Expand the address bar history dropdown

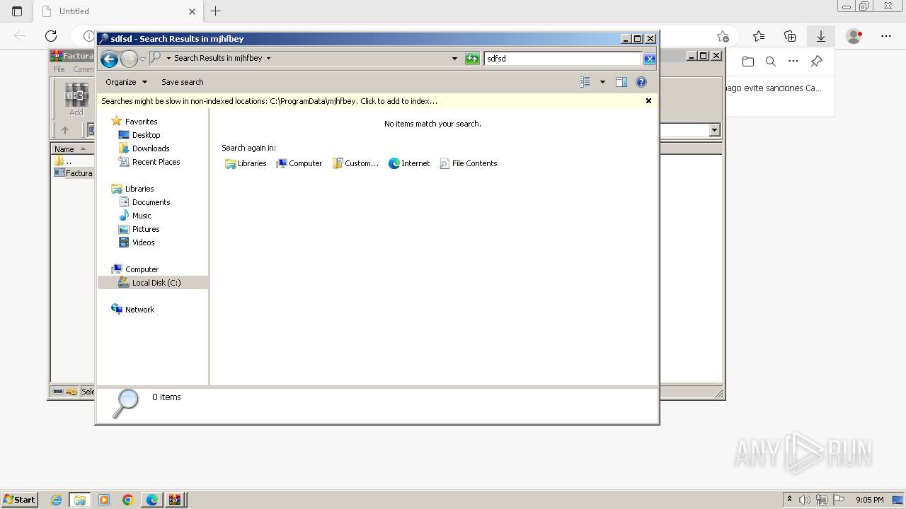(454, 59)
